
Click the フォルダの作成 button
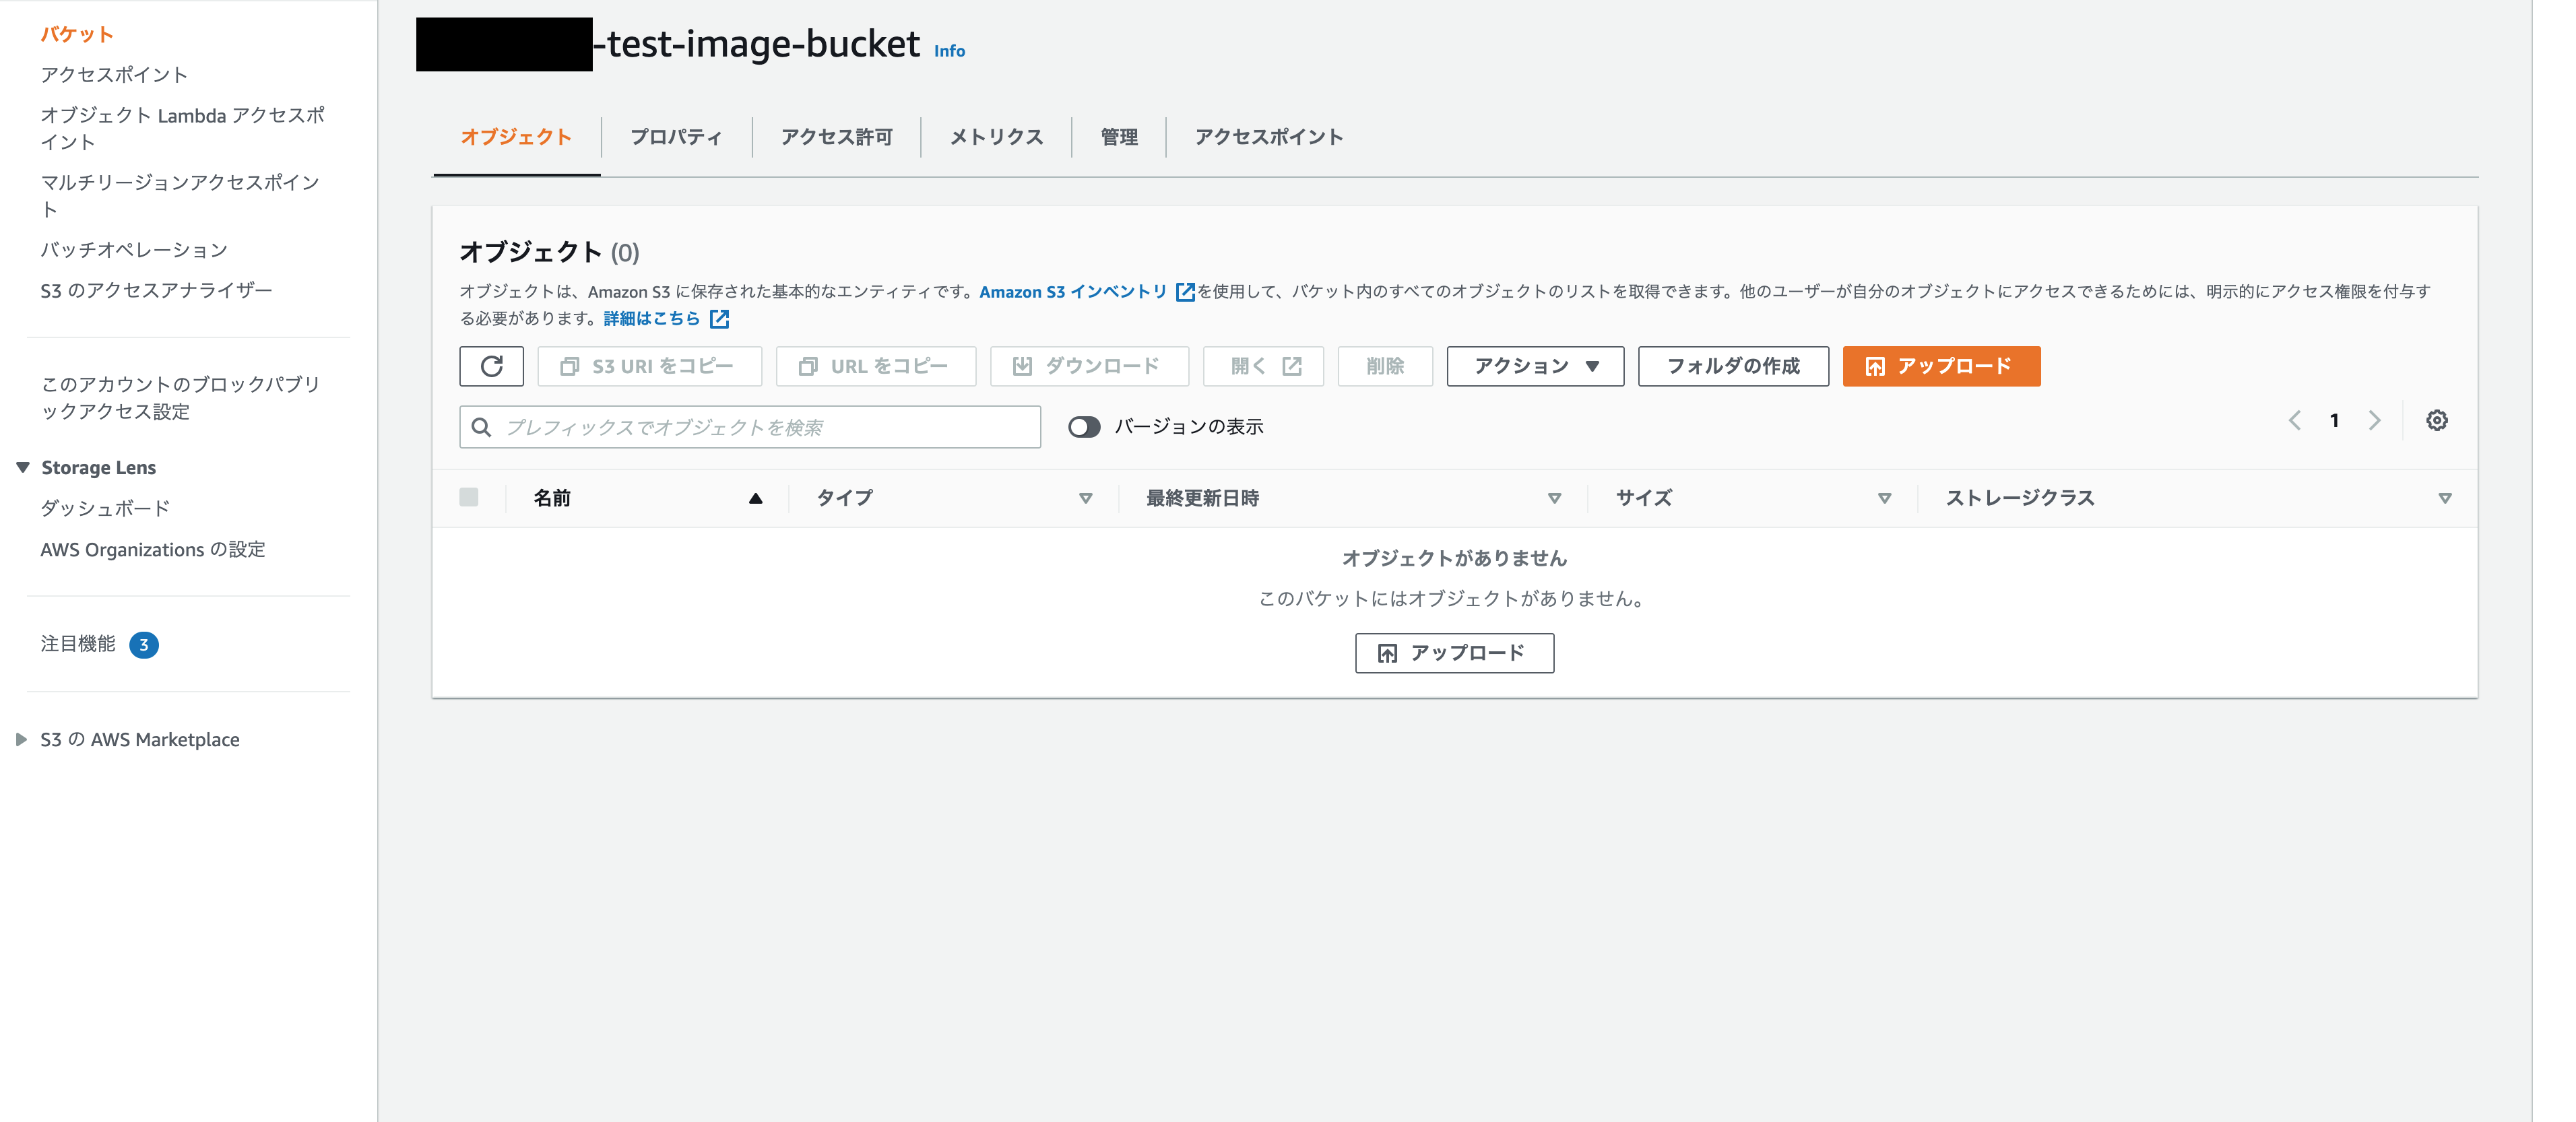[x=1732, y=366]
